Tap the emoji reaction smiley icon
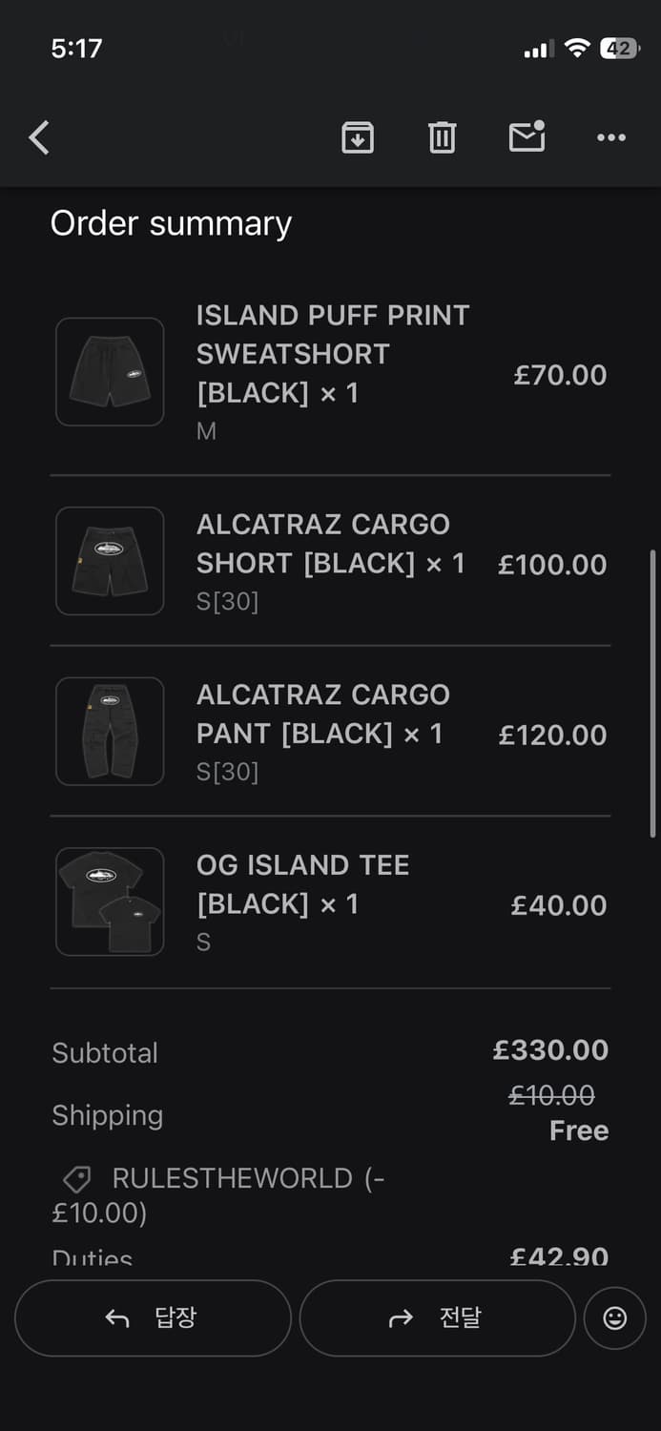This screenshot has height=1431, width=661. click(x=615, y=1317)
